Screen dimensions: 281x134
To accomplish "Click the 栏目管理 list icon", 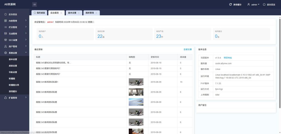I will 5,27.
